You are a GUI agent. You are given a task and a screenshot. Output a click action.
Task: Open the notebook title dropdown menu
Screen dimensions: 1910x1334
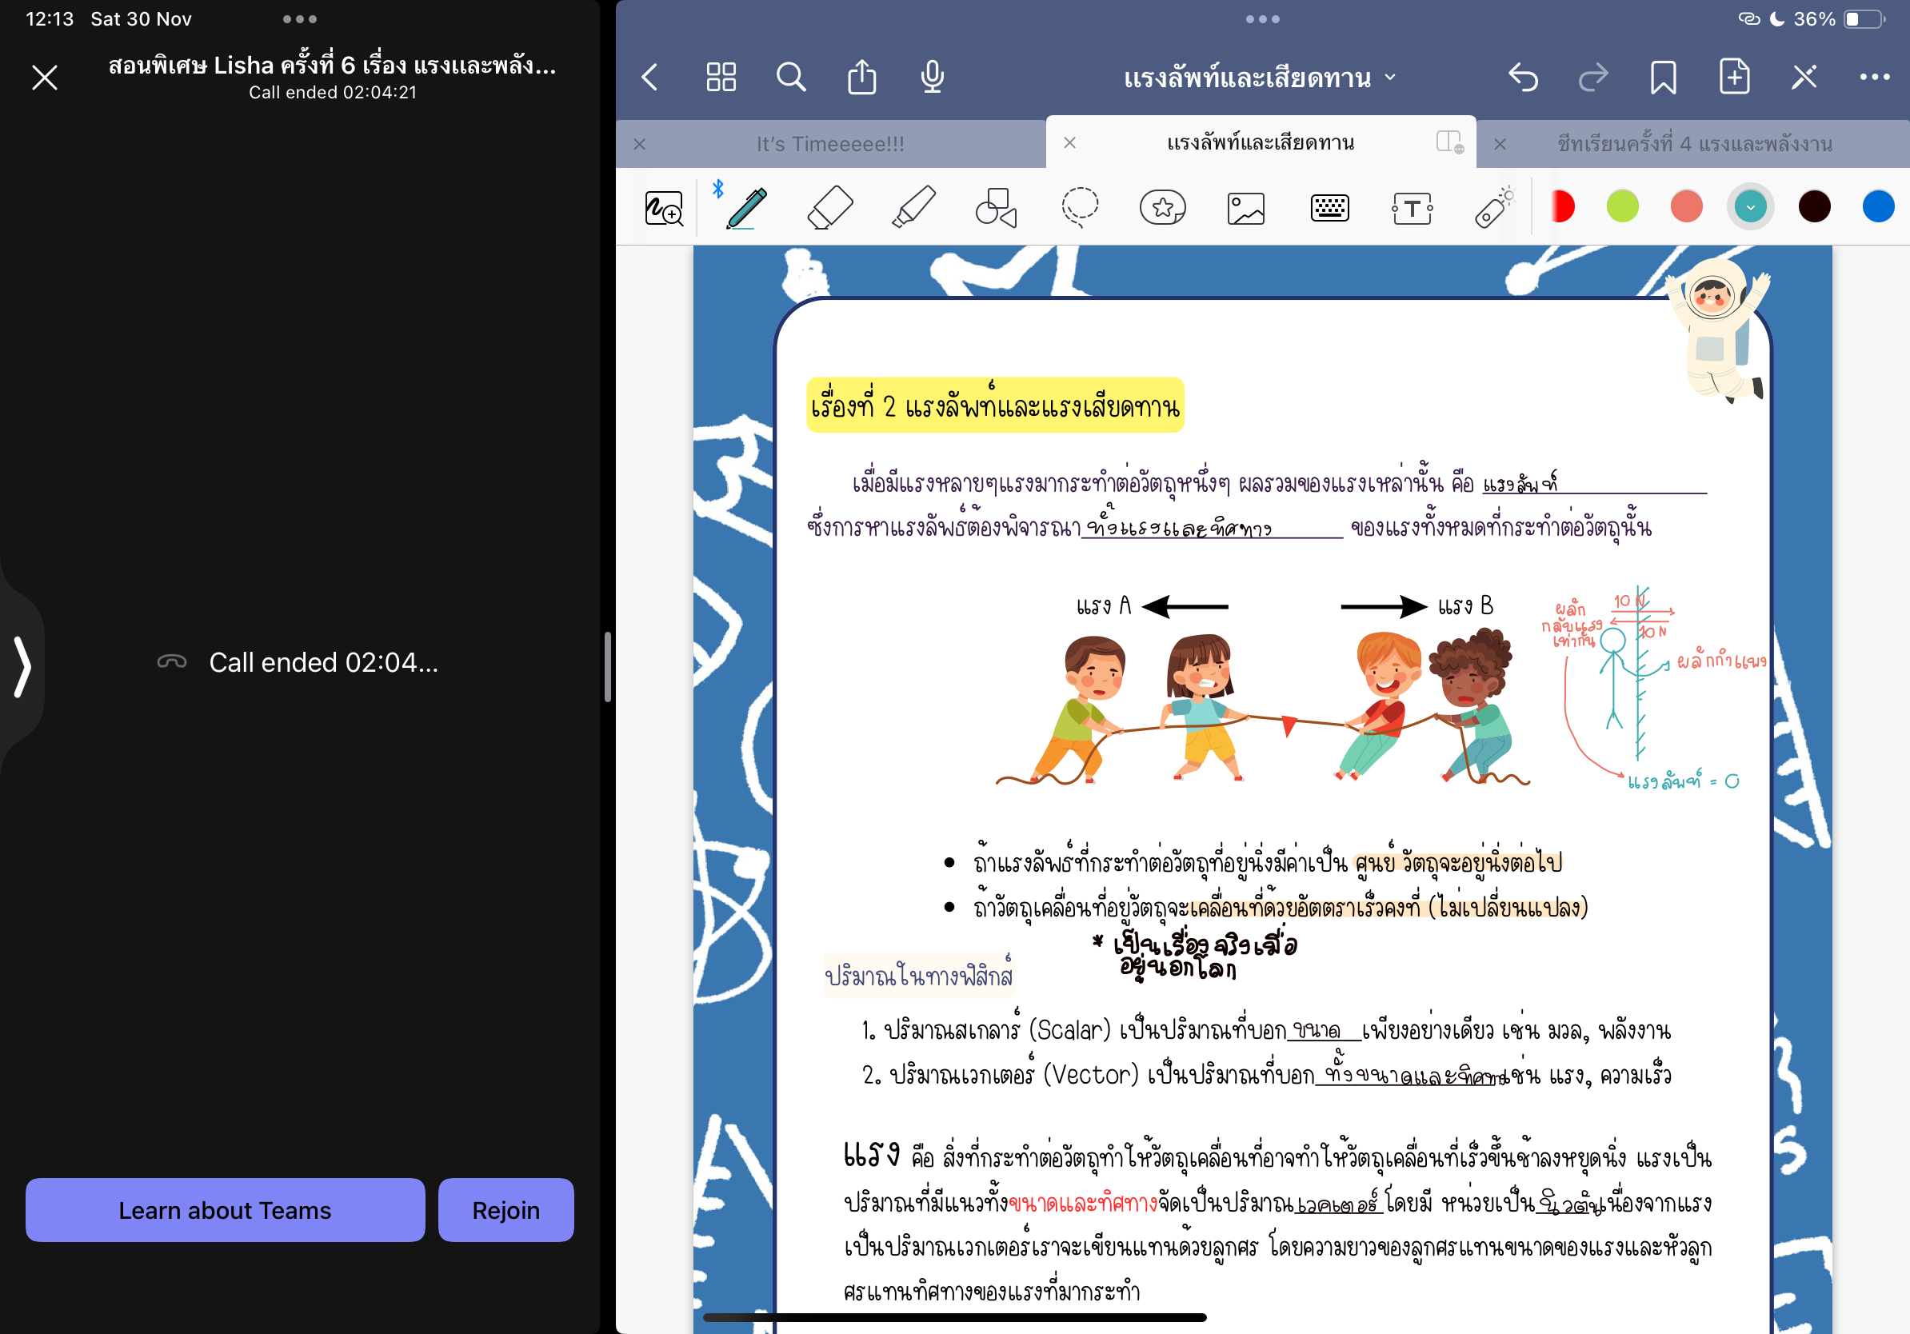click(x=1388, y=78)
